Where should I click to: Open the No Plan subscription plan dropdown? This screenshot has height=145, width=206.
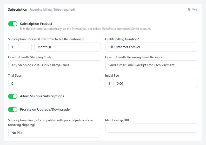[55, 133]
